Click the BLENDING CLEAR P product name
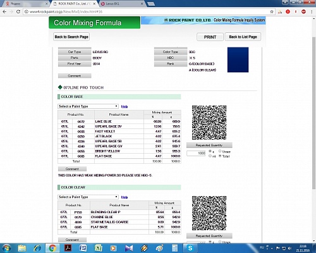This screenshot has width=316, height=253. [106, 212]
